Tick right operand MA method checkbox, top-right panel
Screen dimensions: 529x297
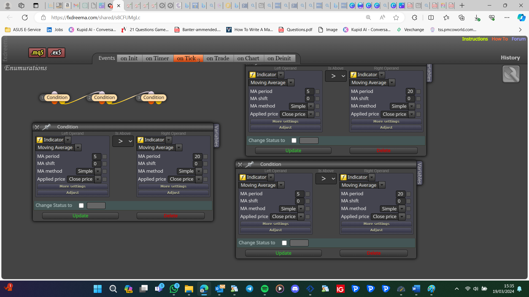[x=419, y=106]
